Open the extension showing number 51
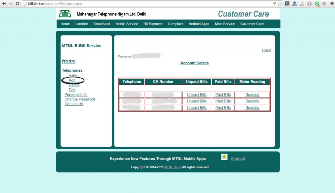Screen dimensions: 335x193 coord(287,3)
